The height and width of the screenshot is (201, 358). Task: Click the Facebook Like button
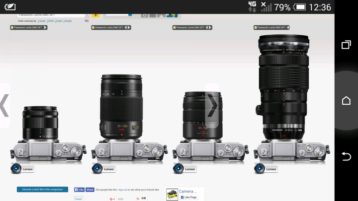(x=79, y=190)
